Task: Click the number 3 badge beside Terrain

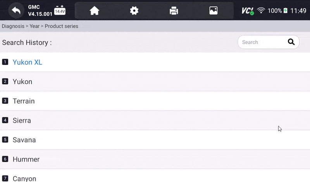Action: (x=5, y=101)
